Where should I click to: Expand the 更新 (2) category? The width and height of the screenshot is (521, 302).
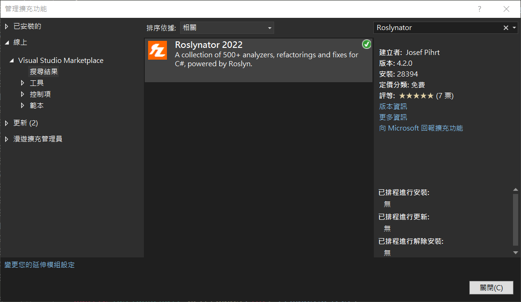[x=7, y=123]
